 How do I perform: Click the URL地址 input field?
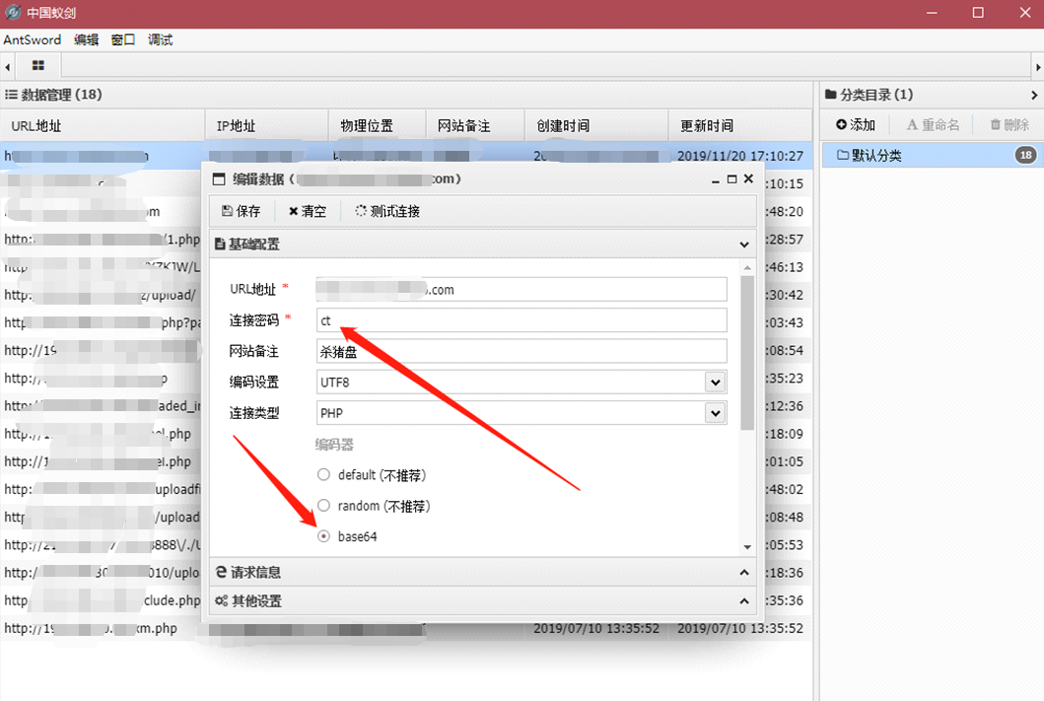pos(522,290)
